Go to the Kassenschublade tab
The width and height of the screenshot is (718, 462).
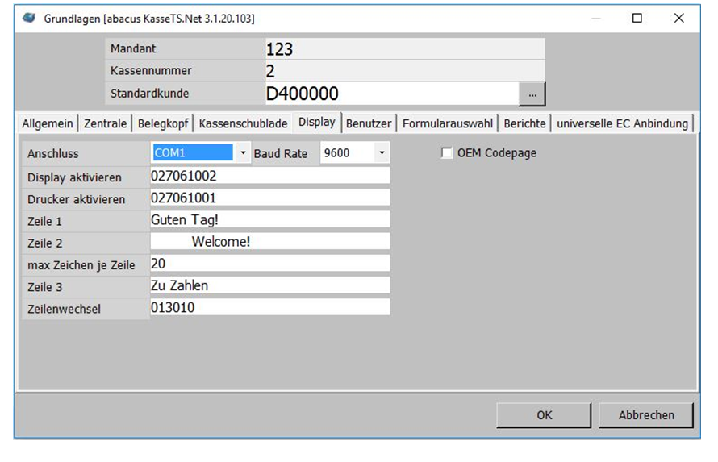(x=243, y=123)
